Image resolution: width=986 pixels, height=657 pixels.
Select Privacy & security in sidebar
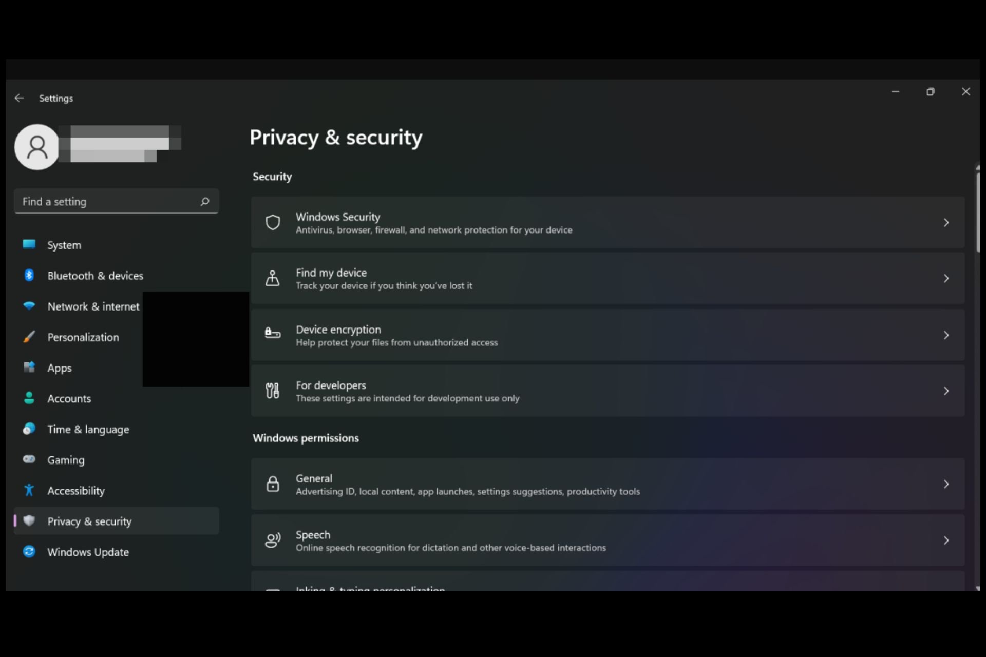(117, 521)
